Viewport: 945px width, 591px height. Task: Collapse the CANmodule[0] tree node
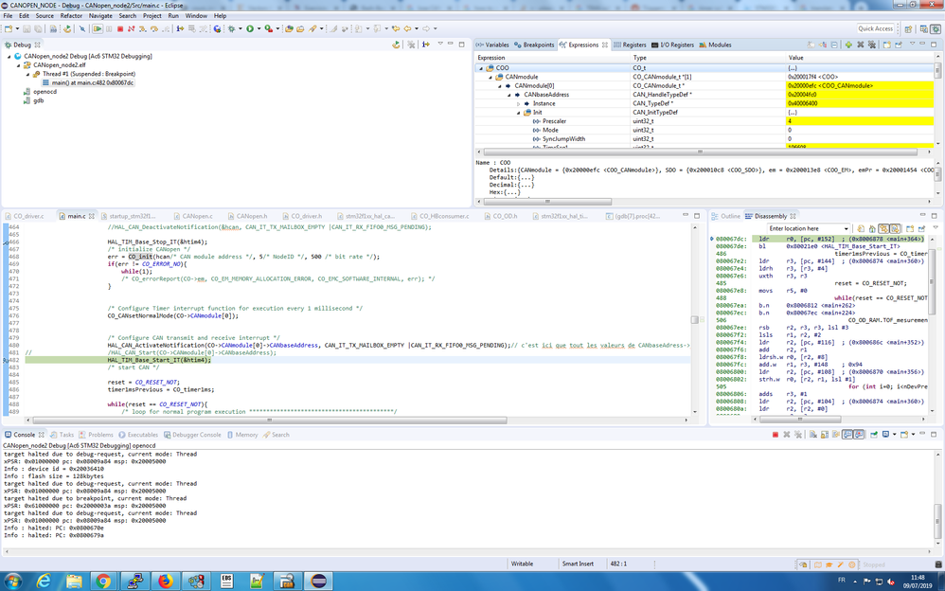click(x=500, y=85)
